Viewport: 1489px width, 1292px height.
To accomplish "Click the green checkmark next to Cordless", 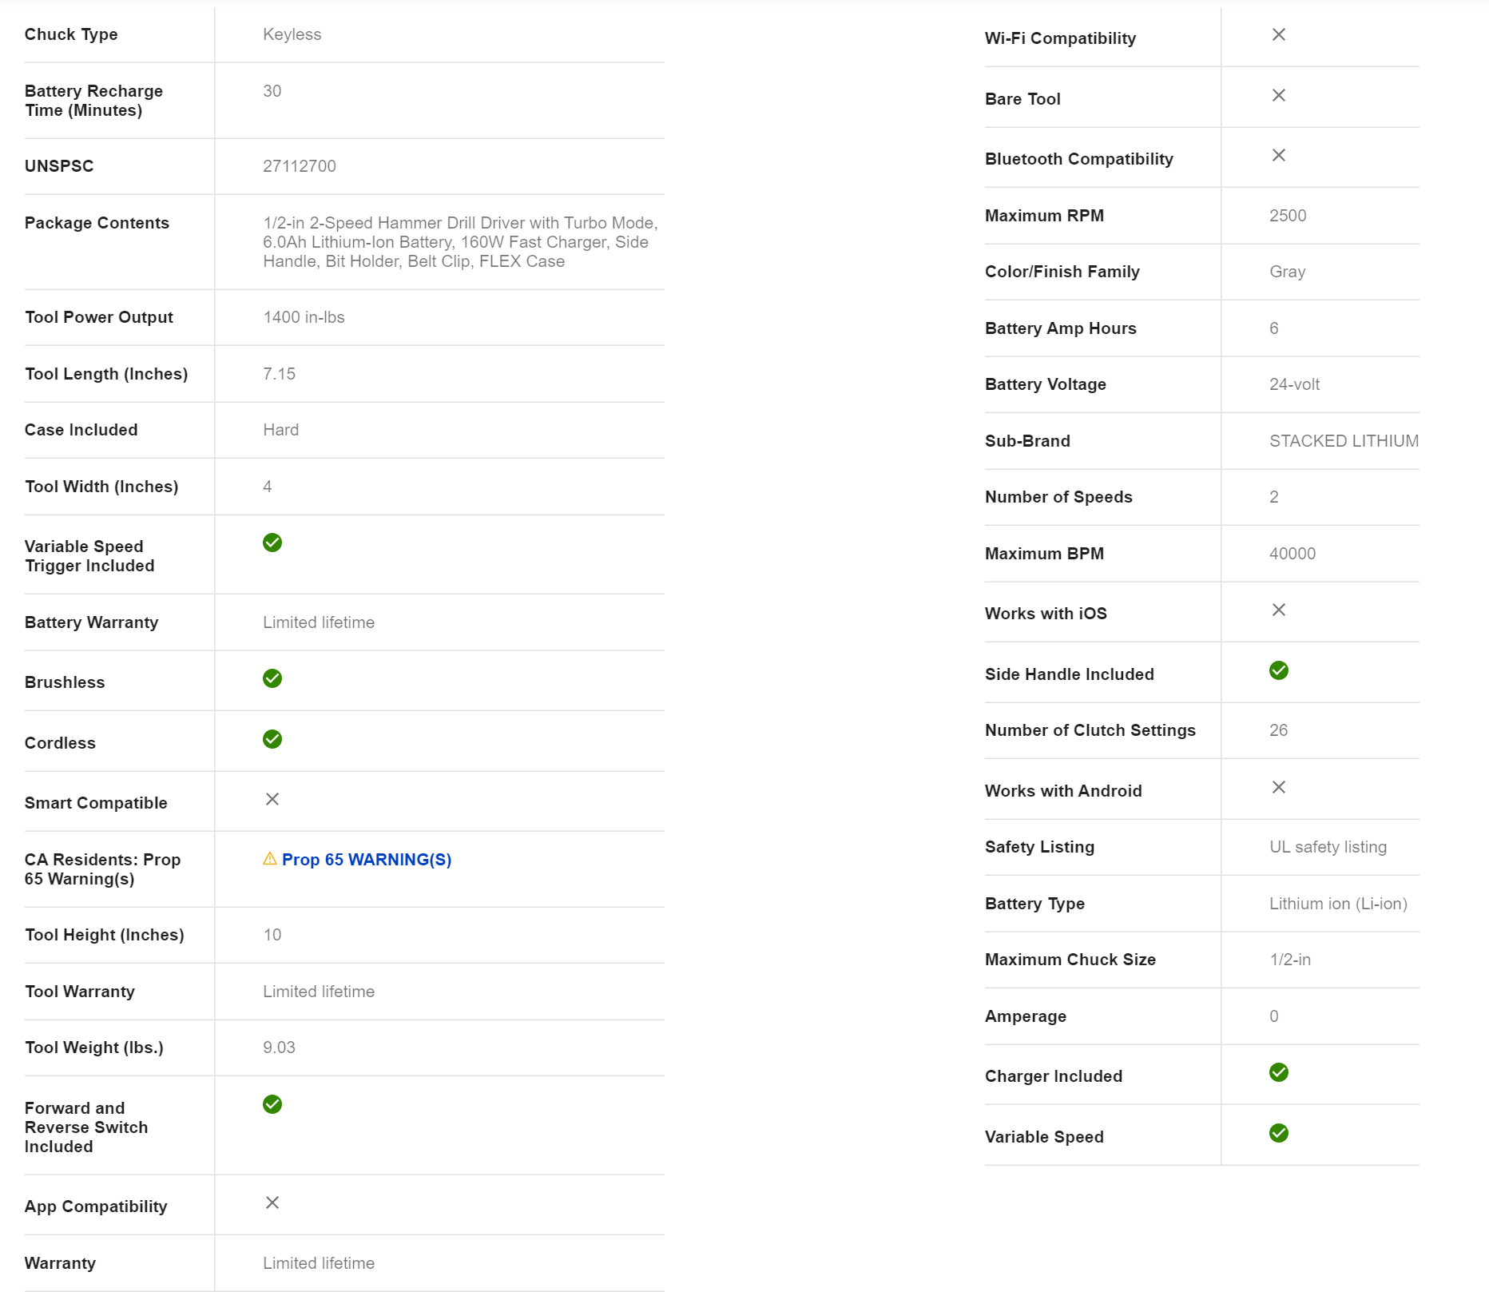I will pyautogui.click(x=272, y=739).
